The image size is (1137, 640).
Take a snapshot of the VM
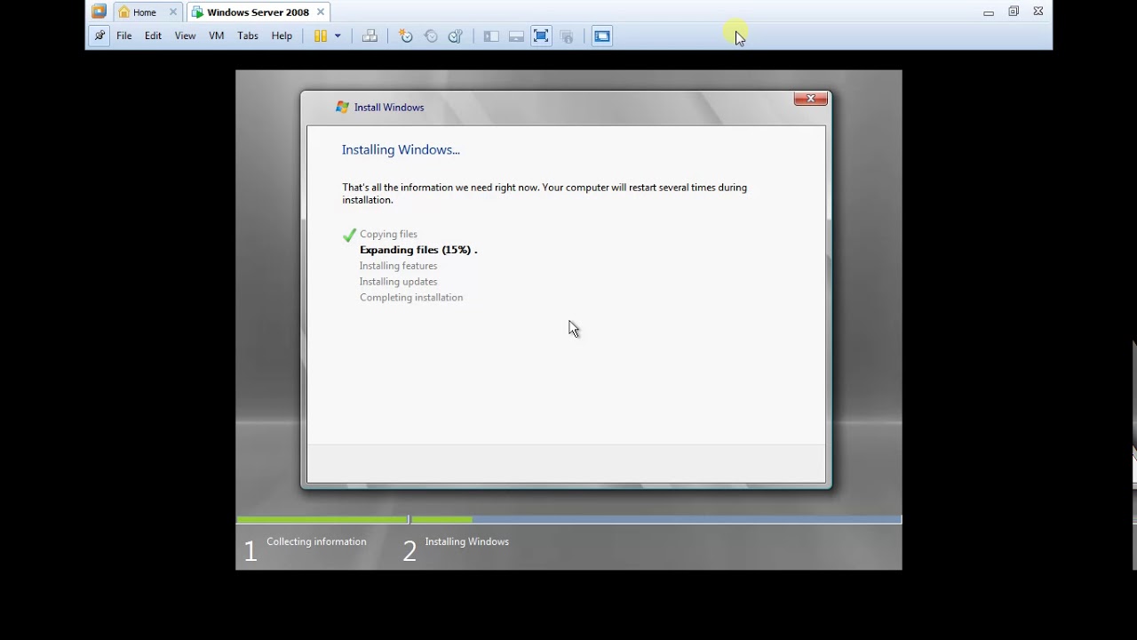tap(406, 36)
